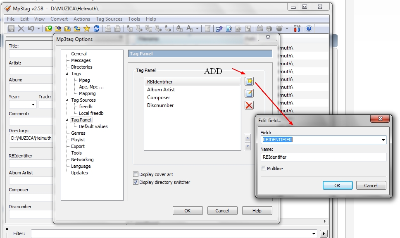Click the folder icon with blue arrow
The width and height of the screenshot is (400, 238).
tap(77, 29)
